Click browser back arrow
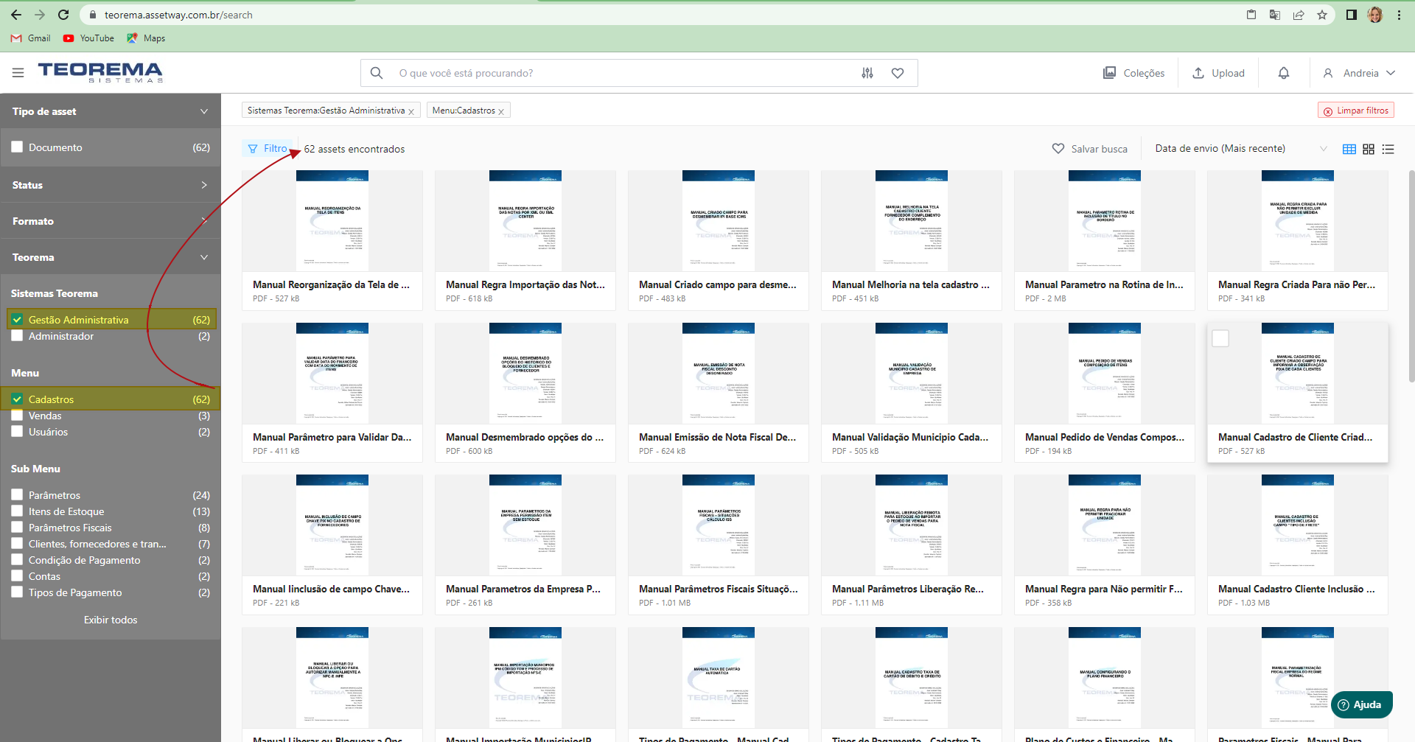Image resolution: width=1415 pixels, height=742 pixels. tap(16, 15)
